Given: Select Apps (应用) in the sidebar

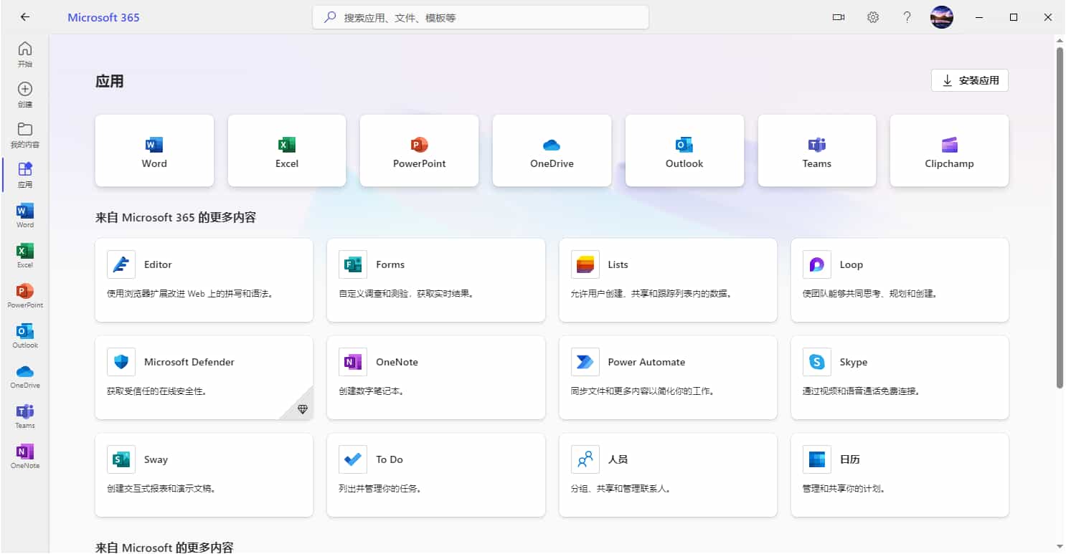Looking at the screenshot, I should (25, 175).
